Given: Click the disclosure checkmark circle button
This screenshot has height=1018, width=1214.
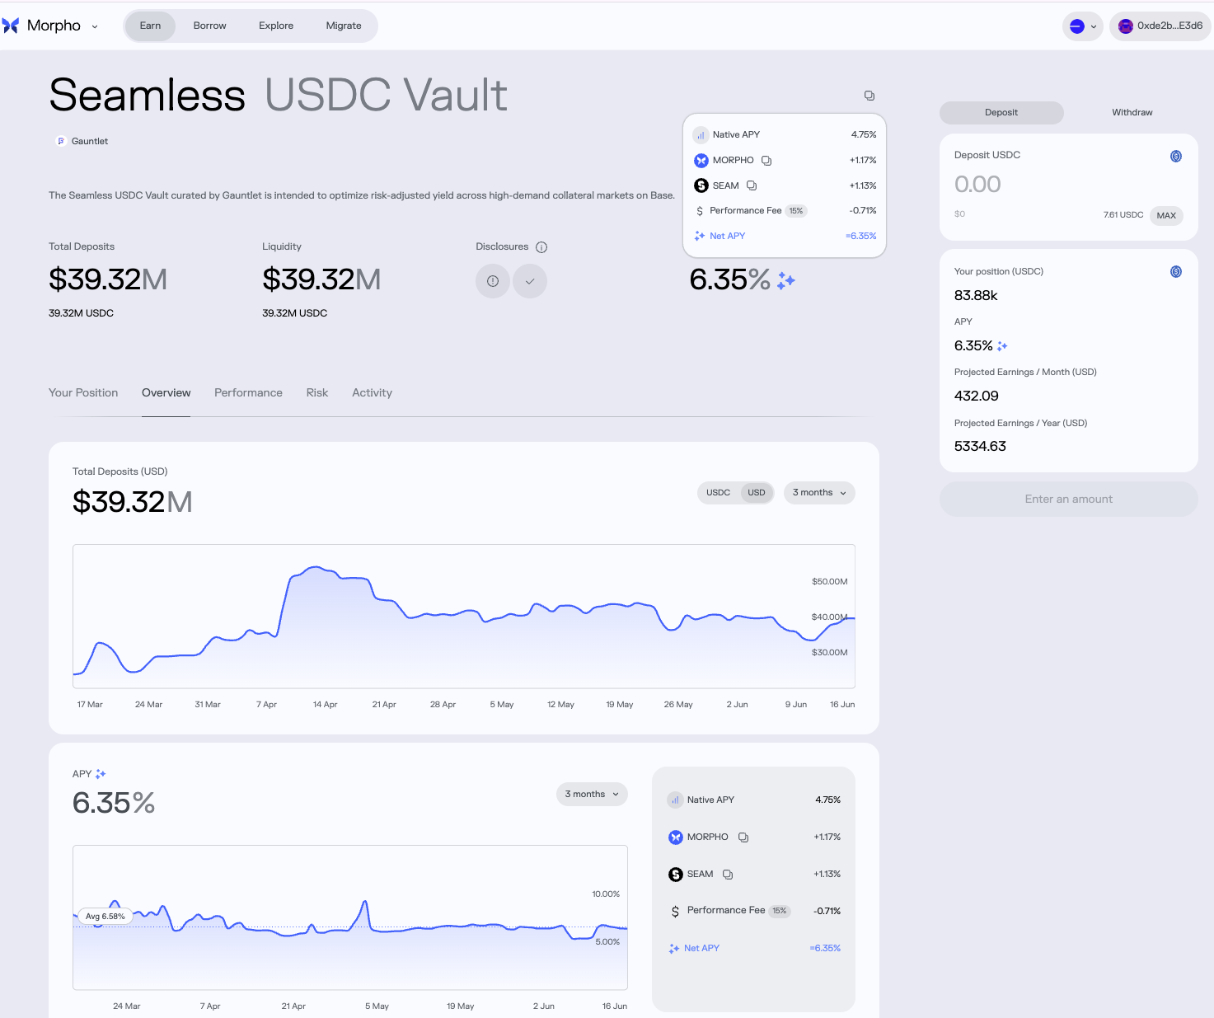Looking at the screenshot, I should [x=530, y=281].
